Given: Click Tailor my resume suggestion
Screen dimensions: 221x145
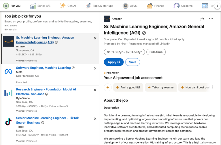Looking at the screenshot, I should [161, 87].
